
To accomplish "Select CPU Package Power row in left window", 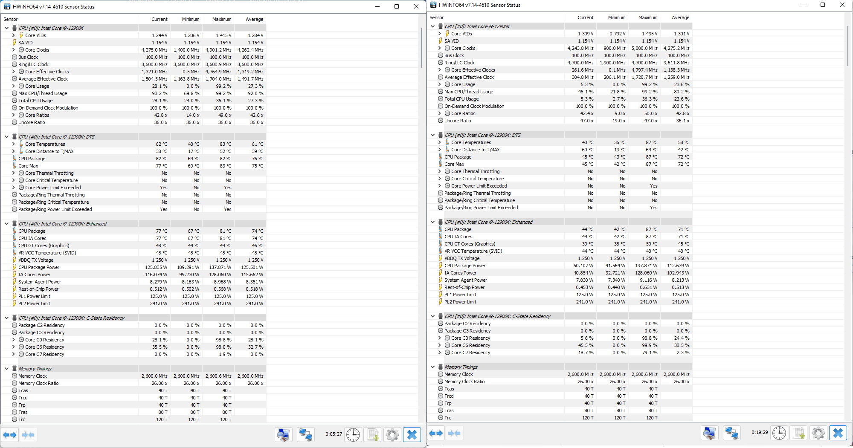I will tap(133, 267).
